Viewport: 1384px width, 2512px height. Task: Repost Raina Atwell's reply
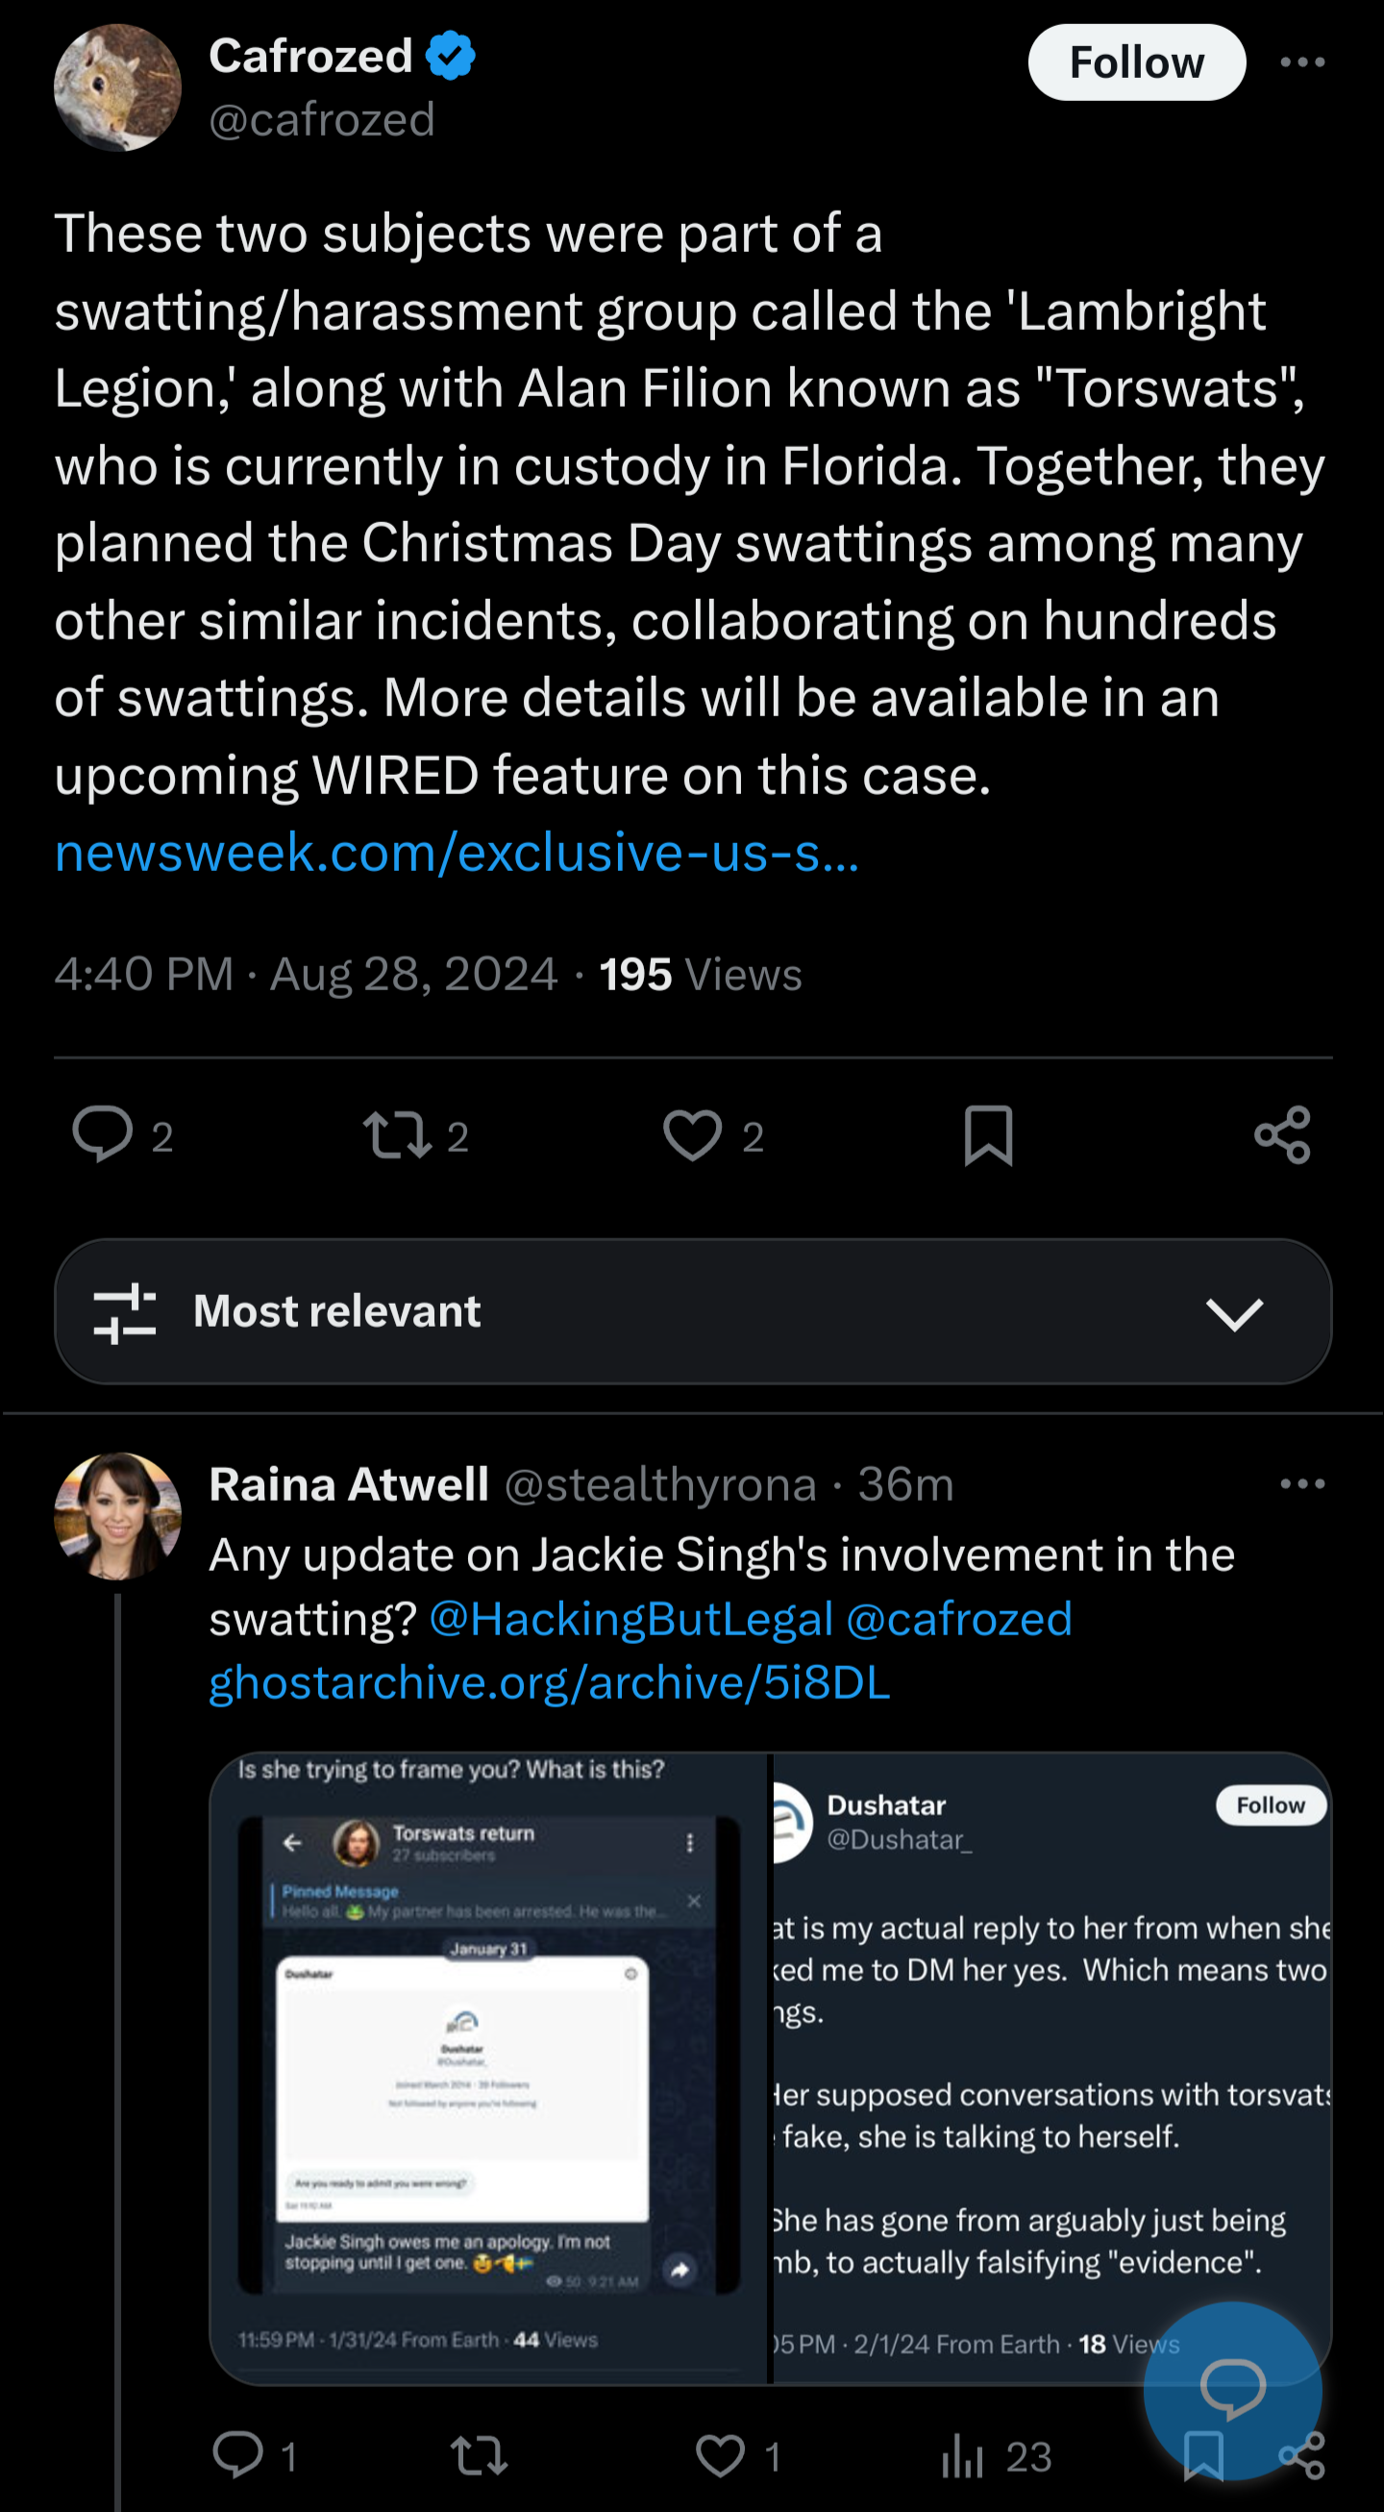(479, 2455)
